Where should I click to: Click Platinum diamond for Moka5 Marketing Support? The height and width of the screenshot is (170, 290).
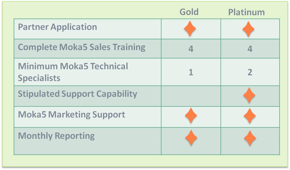click(x=250, y=116)
